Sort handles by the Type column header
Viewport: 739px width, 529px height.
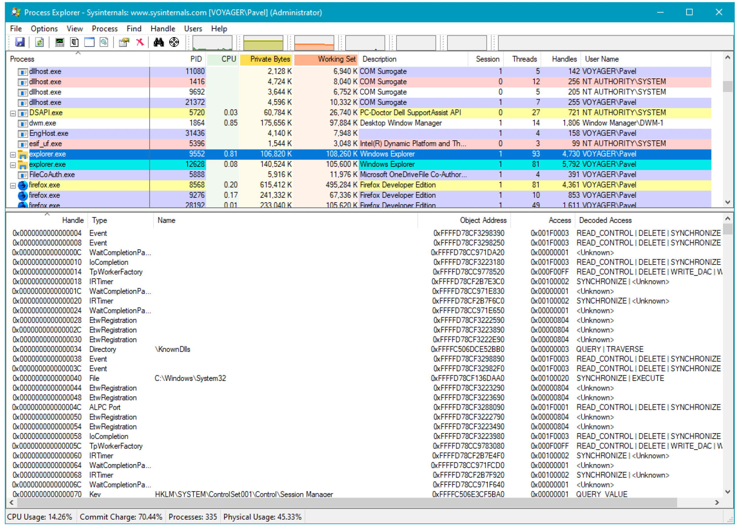[x=120, y=220]
